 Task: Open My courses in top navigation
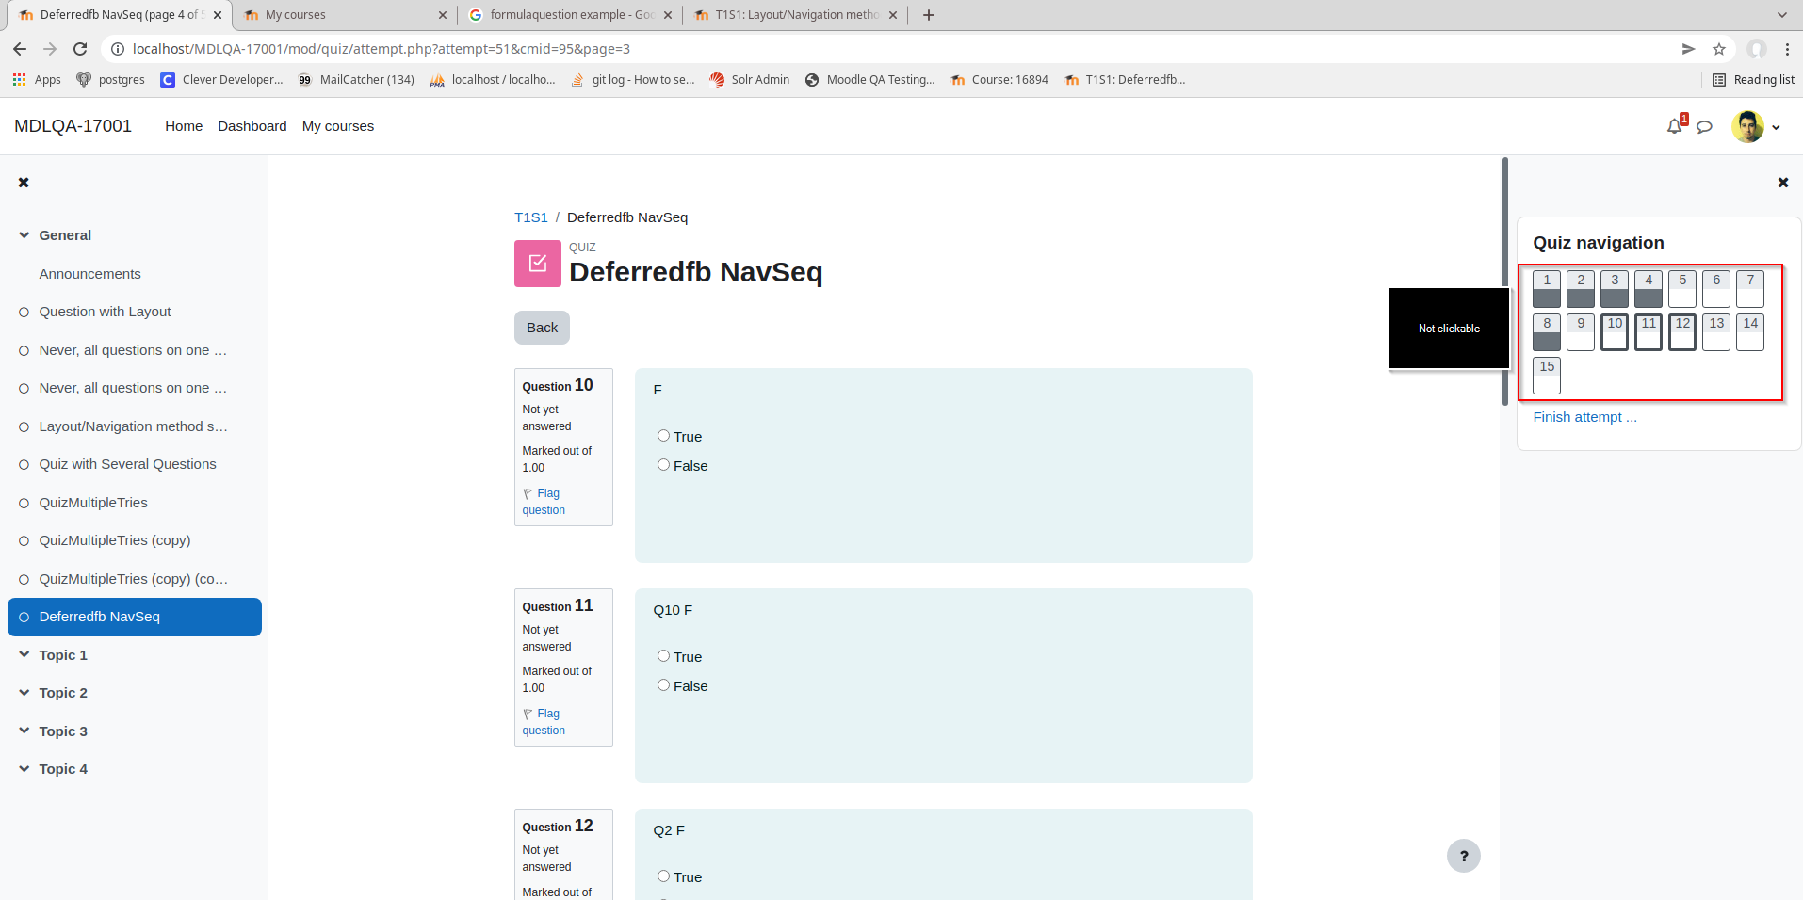pyautogui.click(x=338, y=126)
